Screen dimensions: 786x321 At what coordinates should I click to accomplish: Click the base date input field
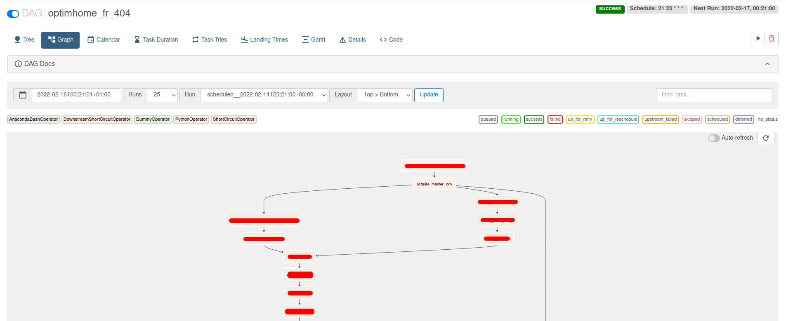pos(76,95)
